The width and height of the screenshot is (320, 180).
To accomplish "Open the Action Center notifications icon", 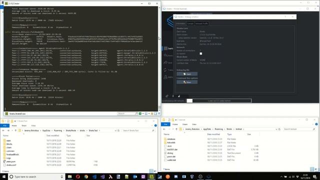I will (x=315, y=176).
